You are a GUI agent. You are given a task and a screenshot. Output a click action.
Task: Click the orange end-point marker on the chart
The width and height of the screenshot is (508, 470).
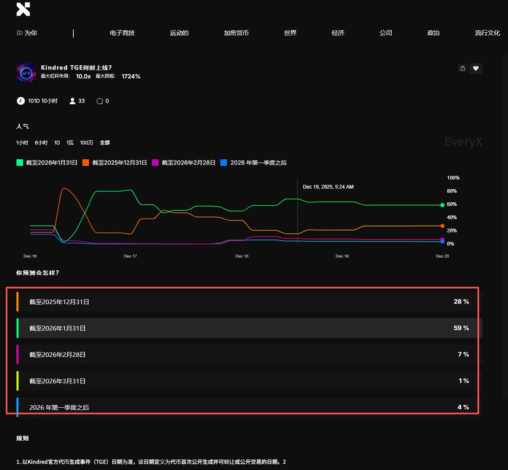tap(442, 226)
